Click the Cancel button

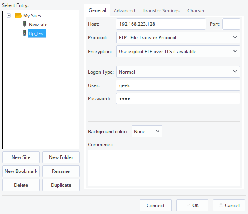pos(229,205)
